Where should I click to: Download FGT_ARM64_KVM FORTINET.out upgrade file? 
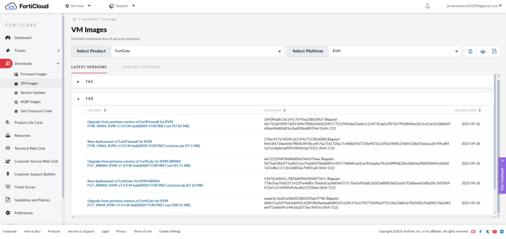pyautogui.click(x=139, y=166)
